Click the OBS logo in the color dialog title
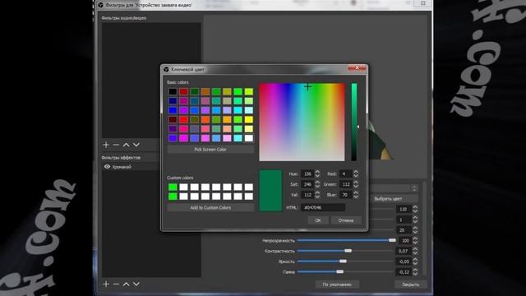Image resolution: width=526 pixels, height=296 pixels. [x=166, y=69]
